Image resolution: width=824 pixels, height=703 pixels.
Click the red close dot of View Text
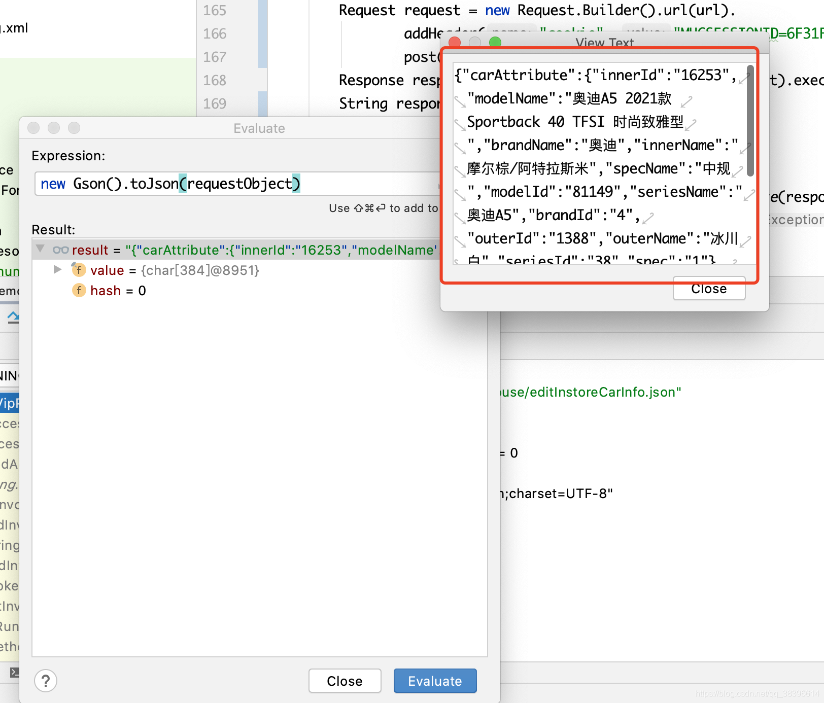455,42
